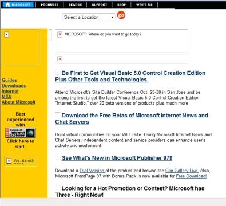Open the Visual Basic 5.0 Control Creation Edition headline
This screenshot has height=206, width=226.
click(130, 76)
